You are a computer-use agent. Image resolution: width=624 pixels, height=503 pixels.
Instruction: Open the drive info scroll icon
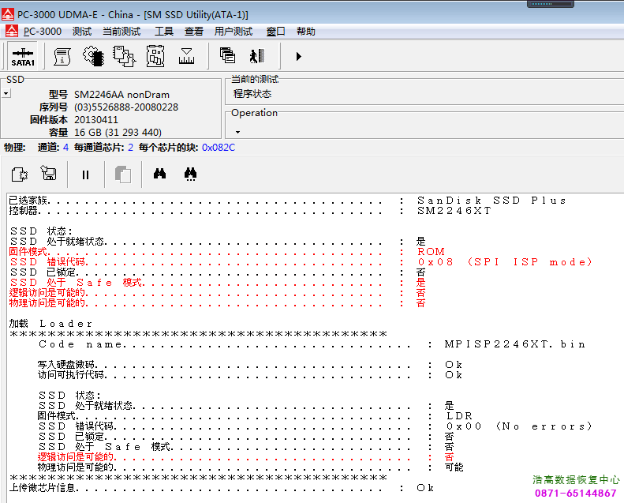[62, 56]
